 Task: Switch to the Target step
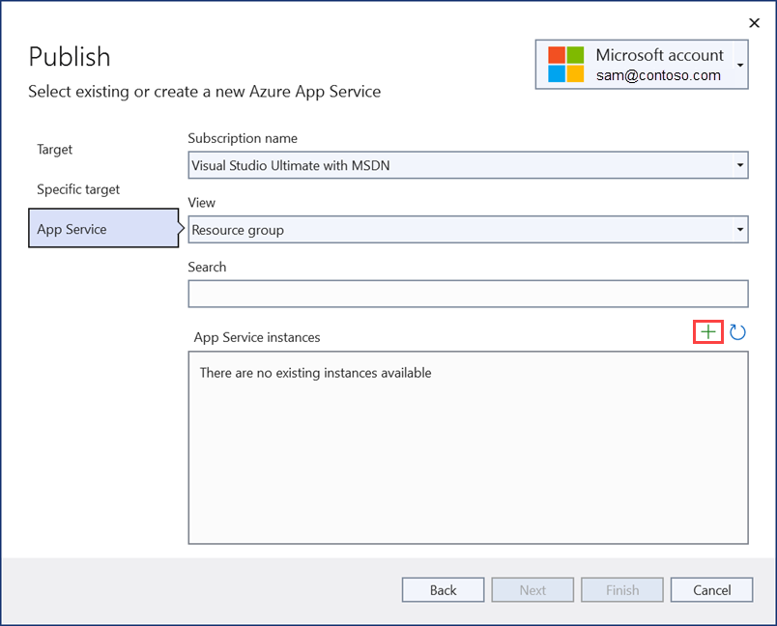click(55, 150)
